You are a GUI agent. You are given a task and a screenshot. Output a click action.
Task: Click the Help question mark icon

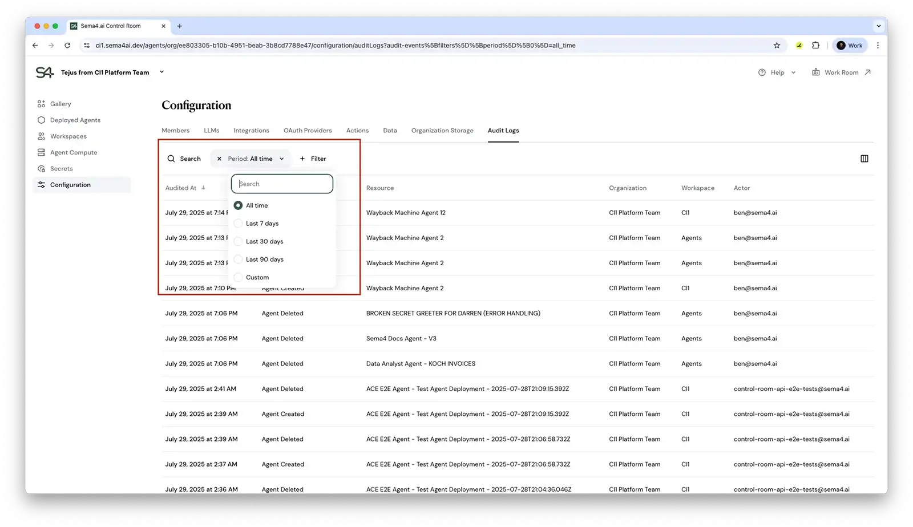(763, 72)
